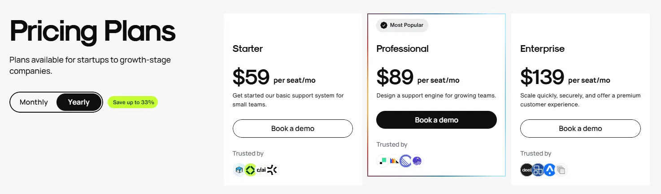The width and height of the screenshot is (661, 194).
Task: Click the green square logo under Professional
Action: [x=383, y=161]
